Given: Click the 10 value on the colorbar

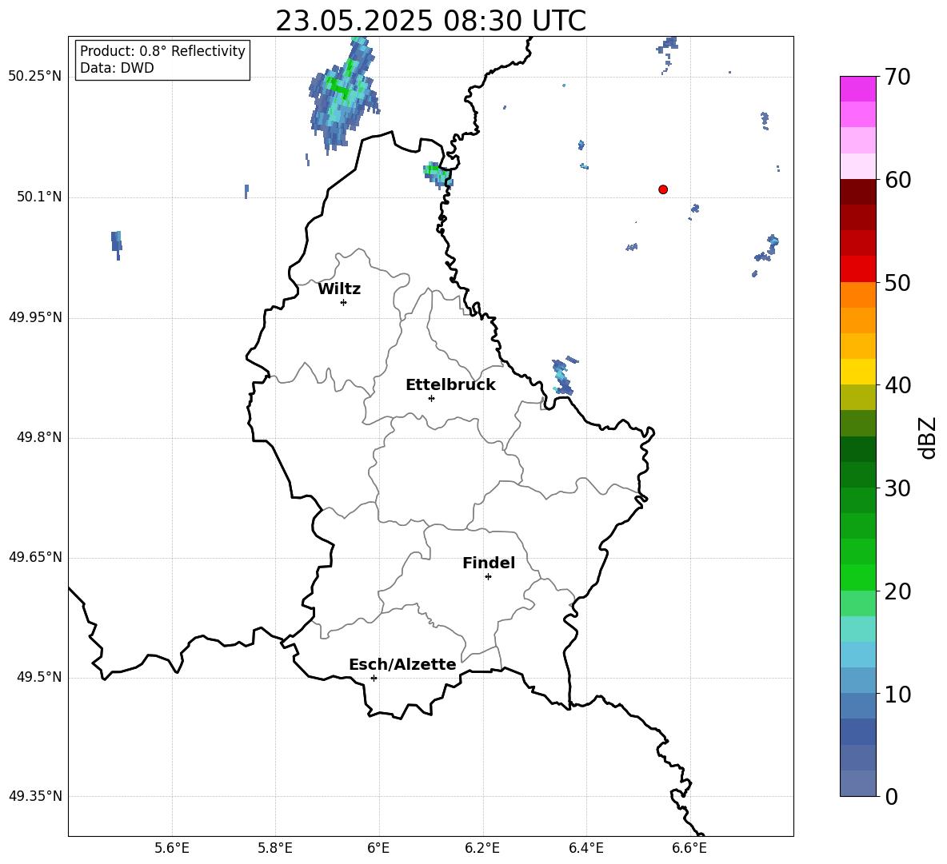Looking at the screenshot, I should coord(897,694).
